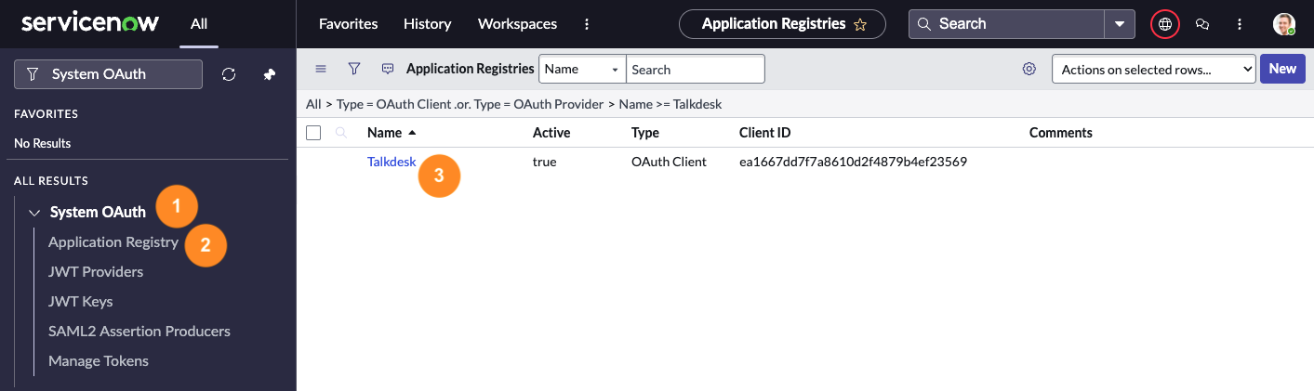
Task: Open the list hamburger context menu
Action: [321, 69]
